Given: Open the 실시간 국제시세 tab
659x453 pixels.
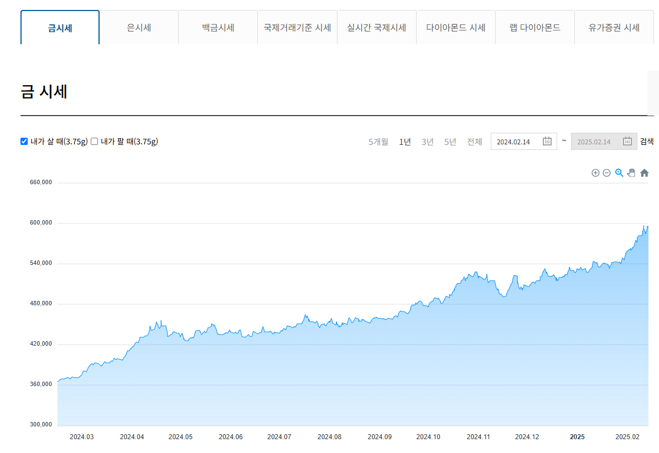Looking at the screenshot, I should (x=377, y=27).
